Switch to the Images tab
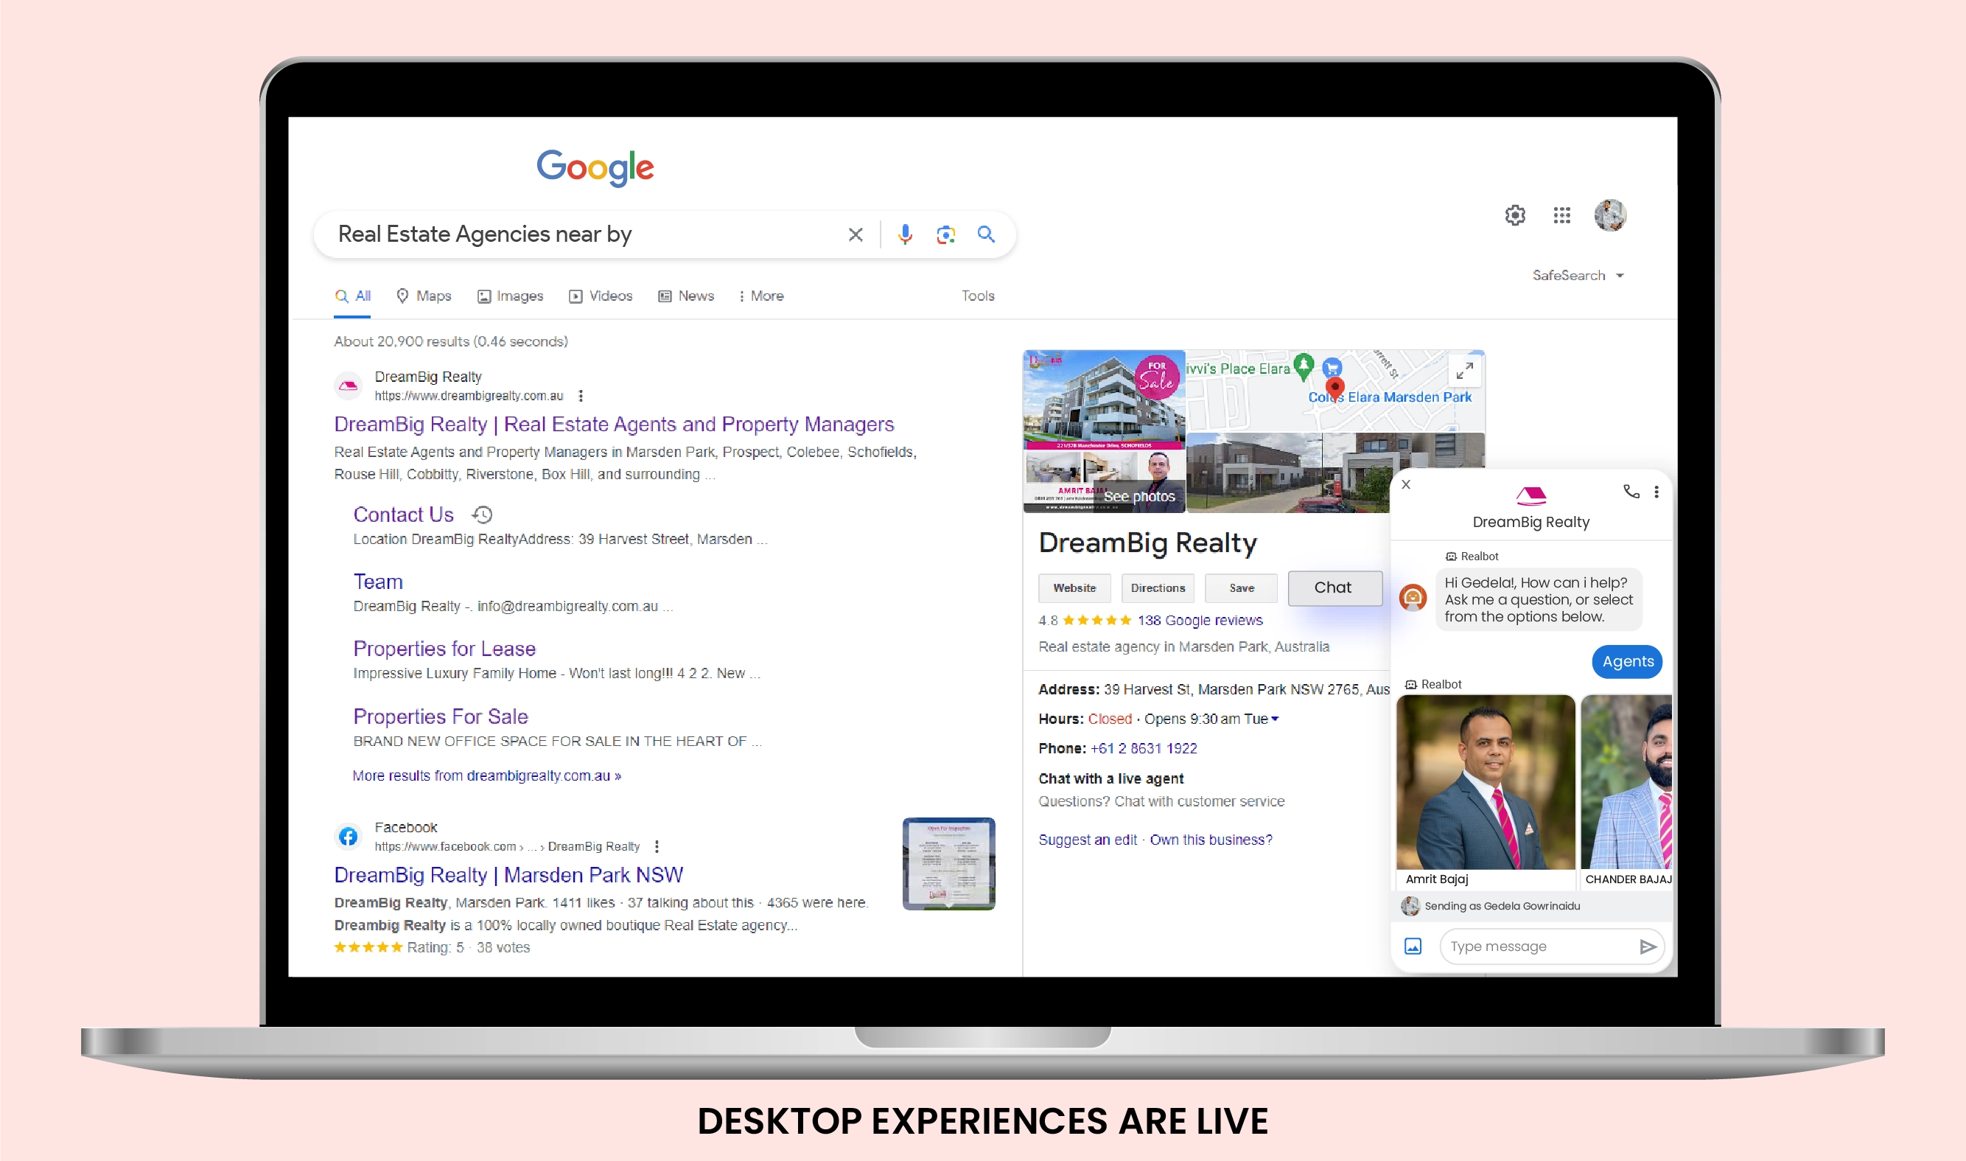 510,296
